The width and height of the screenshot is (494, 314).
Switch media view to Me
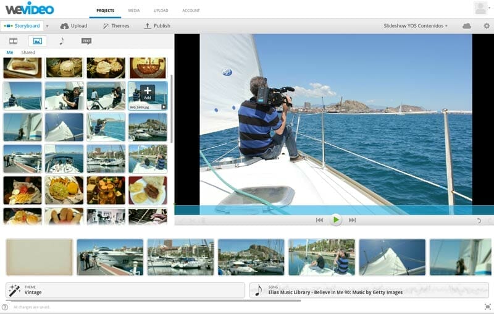pyautogui.click(x=10, y=53)
